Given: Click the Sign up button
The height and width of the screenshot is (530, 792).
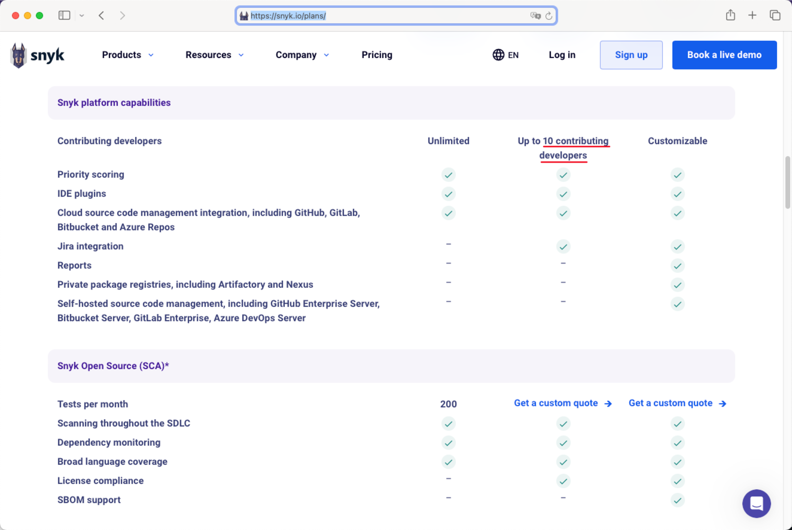Looking at the screenshot, I should click(x=631, y=55).
